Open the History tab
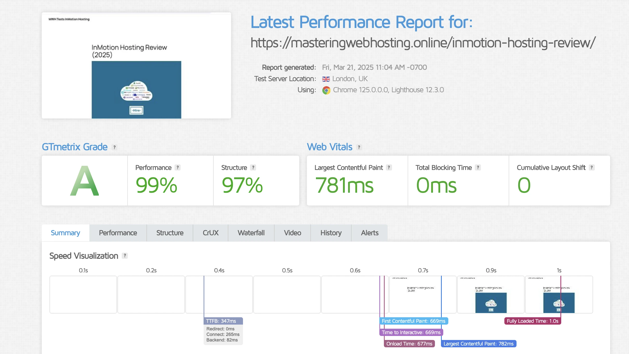 point(331,233)
